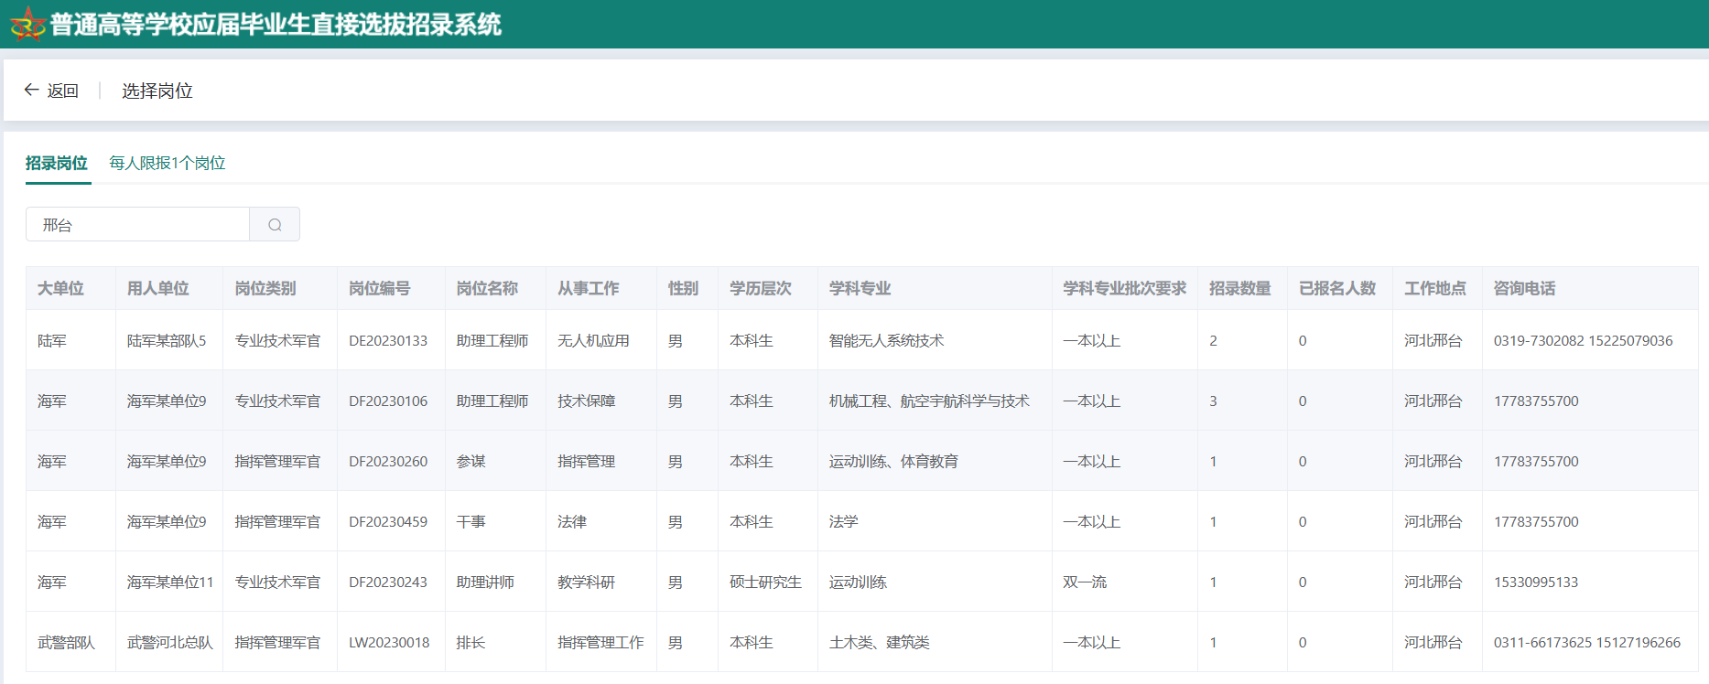Click the 招录数量 column header

pyautogui.click(x=1240, y=289)
